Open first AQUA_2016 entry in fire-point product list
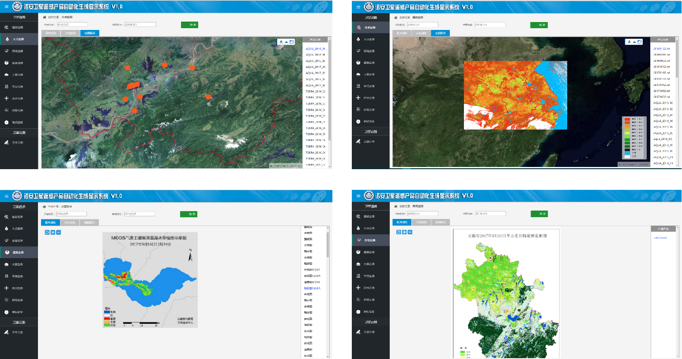Image resolution: width=682 pixels, height=359 pixels. (x=315, y=49)
